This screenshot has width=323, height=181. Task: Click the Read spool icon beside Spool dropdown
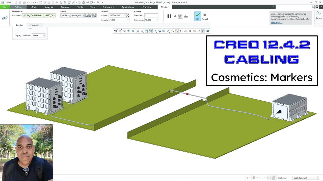[91, 16]
